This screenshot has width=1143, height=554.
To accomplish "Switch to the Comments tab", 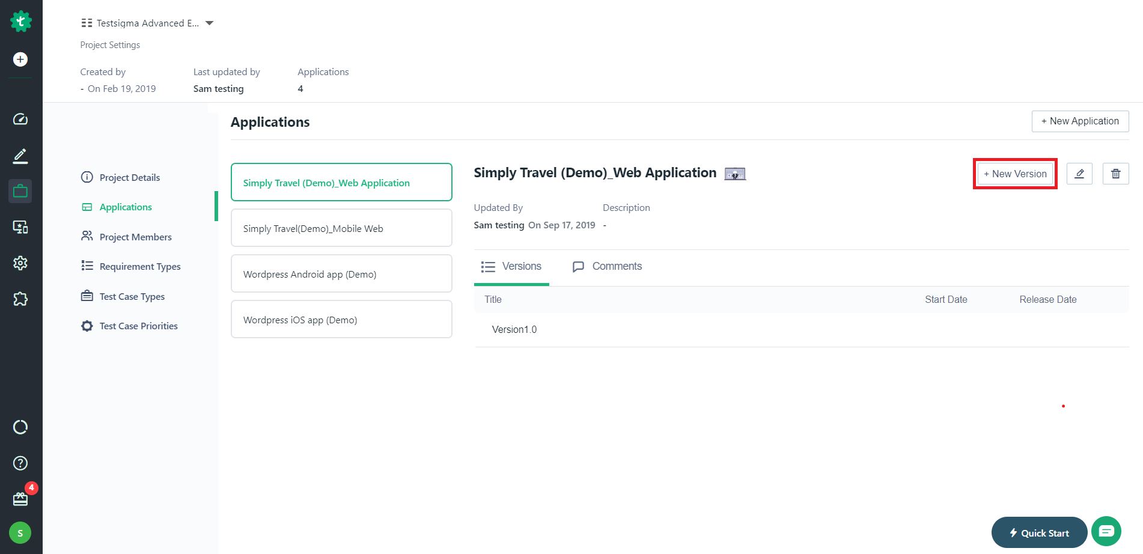I will point(607,266).
